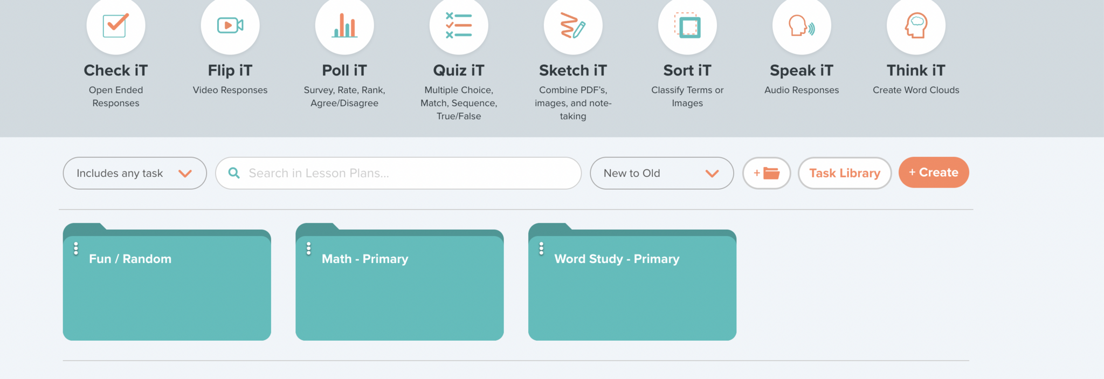
Task: Click the Task Library button
Action: tap(844, 173)
